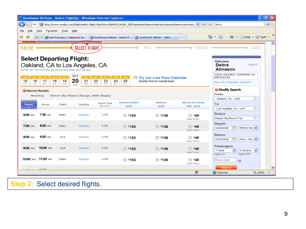This screenshot has width=306, height=229.
Task: Click the search magnifier icon
Action: click(x=268, y=24)
